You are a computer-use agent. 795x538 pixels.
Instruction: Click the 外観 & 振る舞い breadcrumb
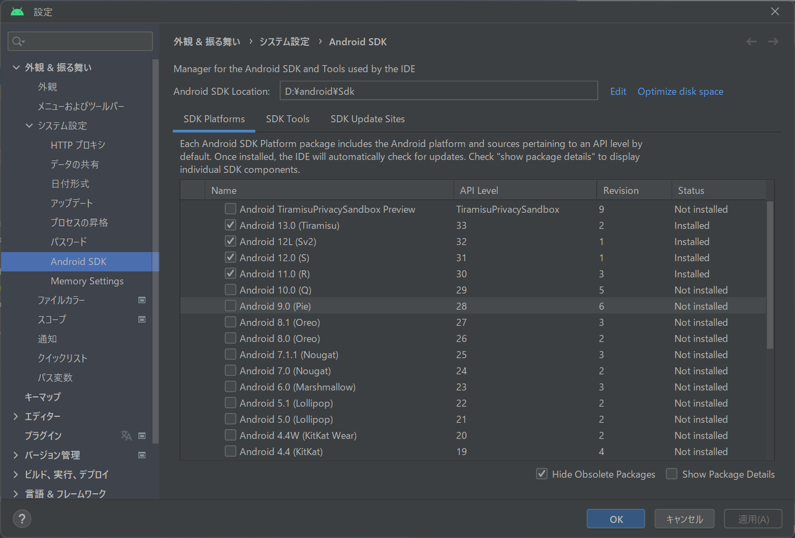(207, 41)
